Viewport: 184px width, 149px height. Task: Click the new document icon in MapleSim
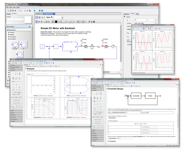click(x=8, y=11)
